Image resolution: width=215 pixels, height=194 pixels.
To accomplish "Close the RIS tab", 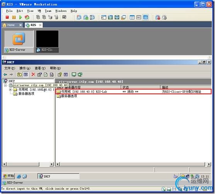I will pos(40,25).
